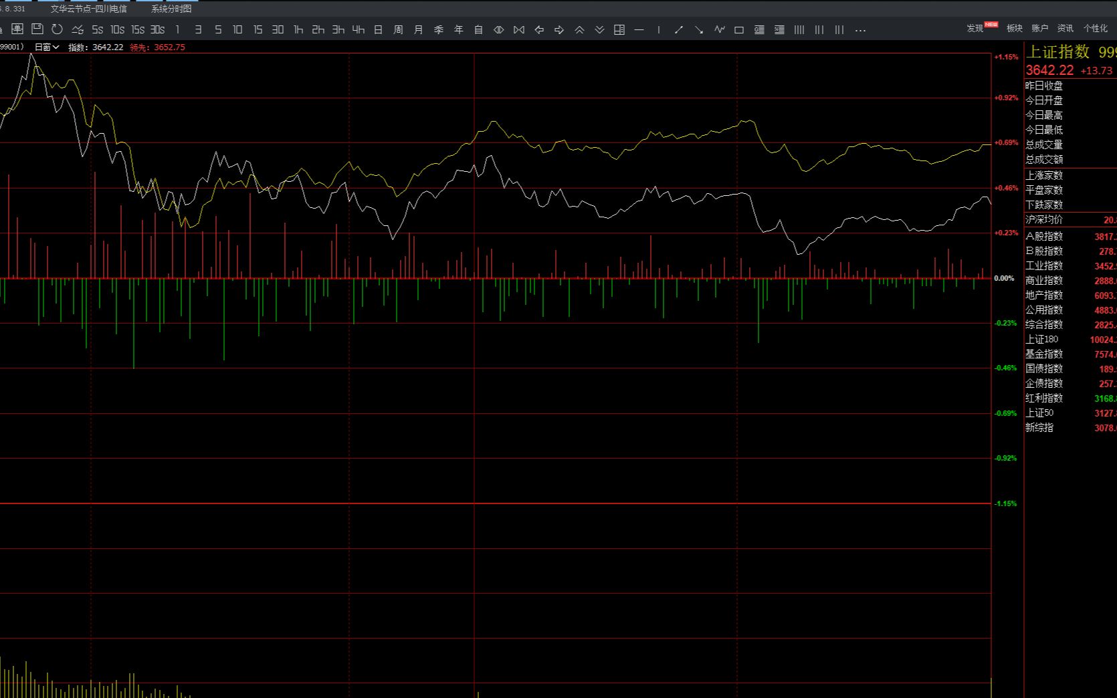Viewport: 1117px width, 698px height.
Task: Open the 资讯 menu
Action: 1065,28
